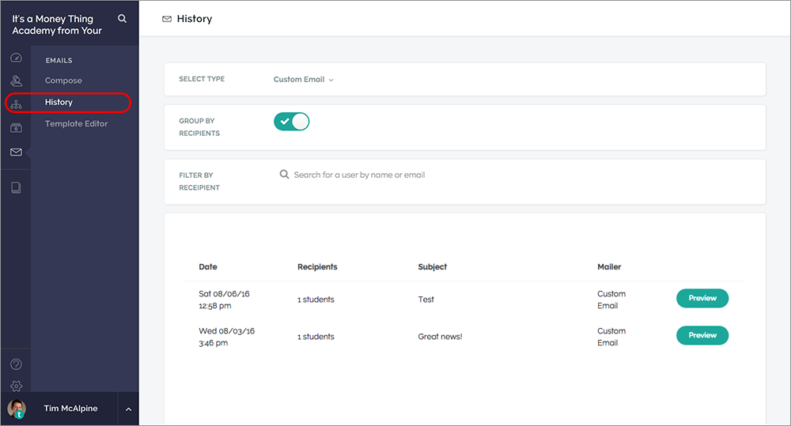Viewport: 791px width, 426px height.
Task: Click the Date column header
Action: click(208, 266)
